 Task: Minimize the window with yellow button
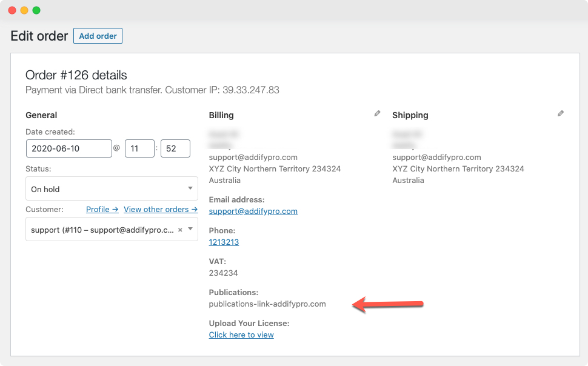tap(24, 10)
